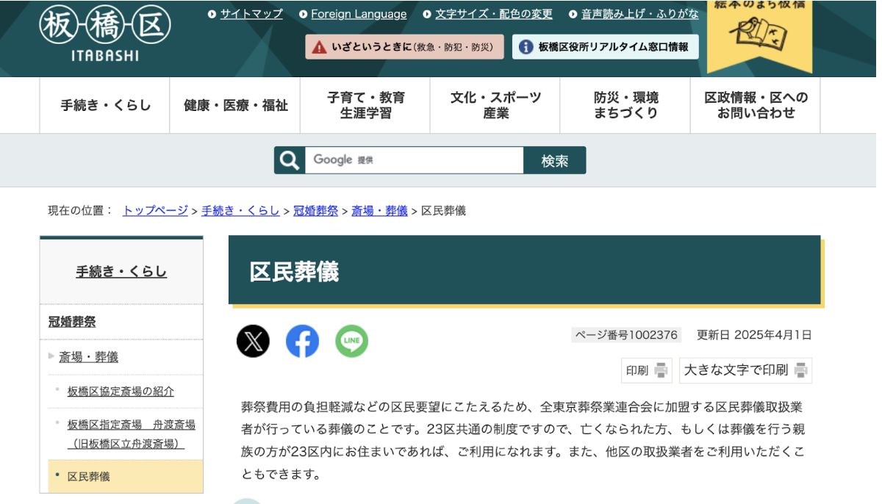The image size is (882, 504).
Task: Share page via Facebook icon
Action: click(x=302, y=342)
